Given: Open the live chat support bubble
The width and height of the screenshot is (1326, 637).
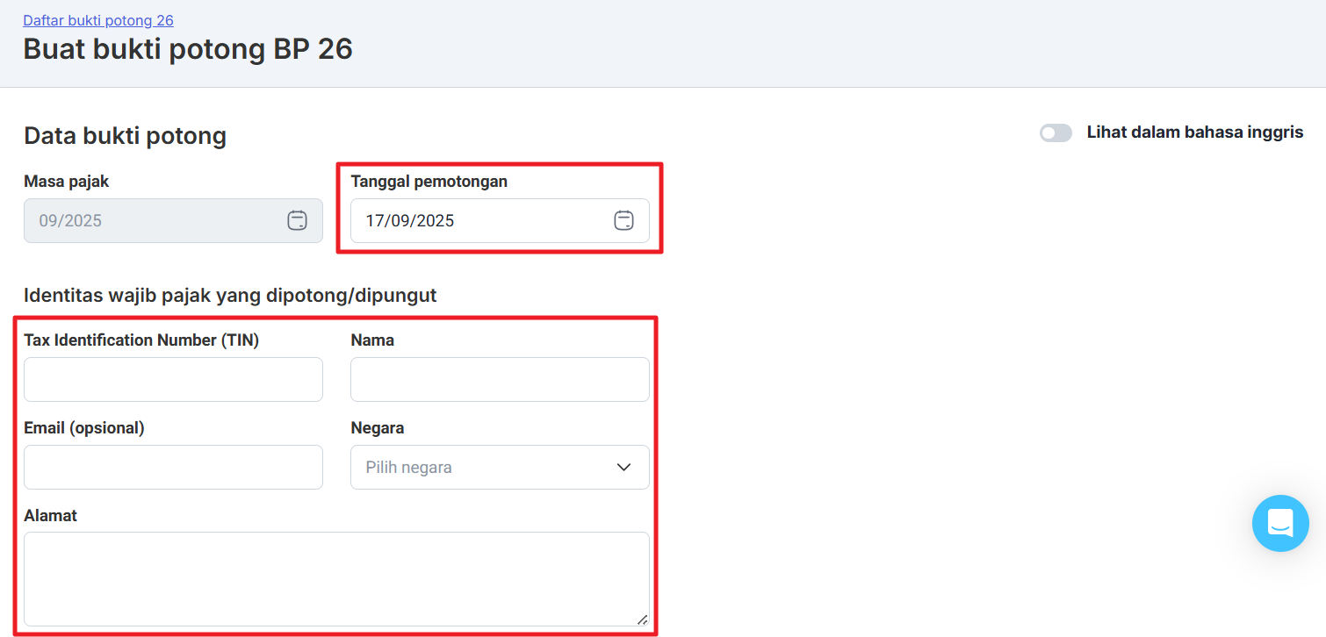Looking at the screenshot, I should (x=1280, y=524).
